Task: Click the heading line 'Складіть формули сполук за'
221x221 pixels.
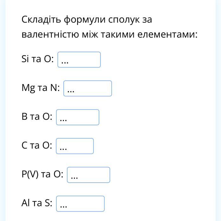Action: 87,20
